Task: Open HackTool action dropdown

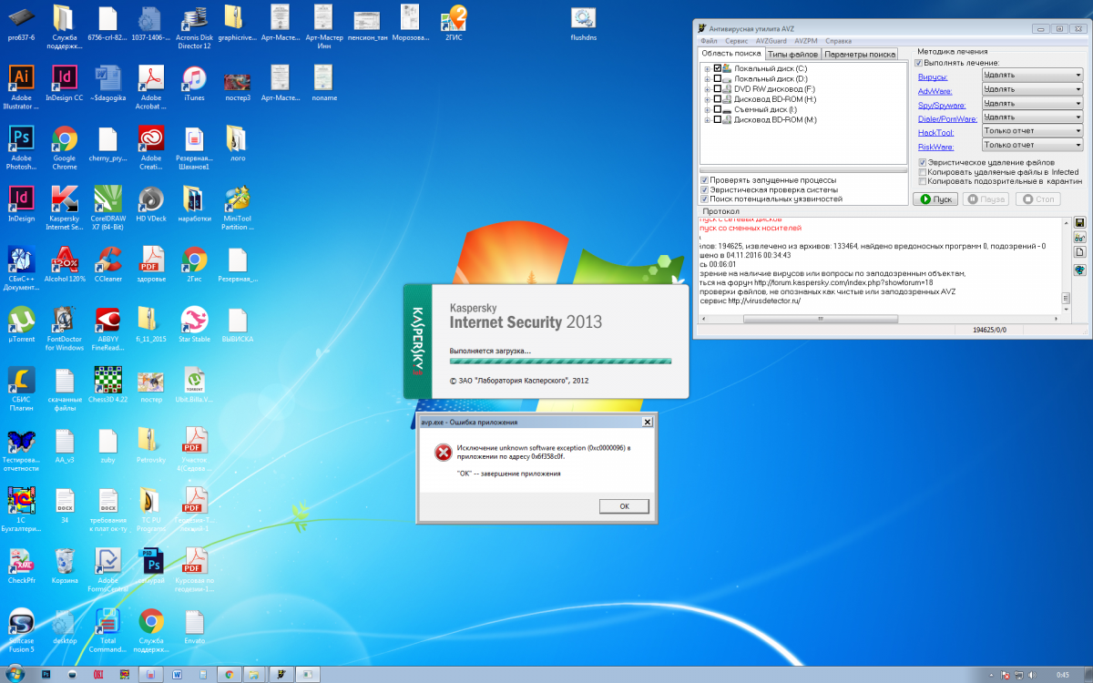Action: [1032, 131]
